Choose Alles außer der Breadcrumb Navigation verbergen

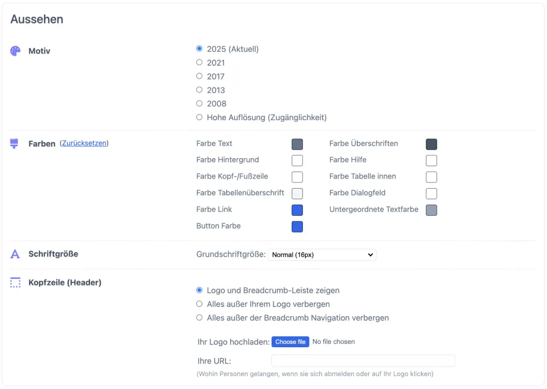(200, 318)
